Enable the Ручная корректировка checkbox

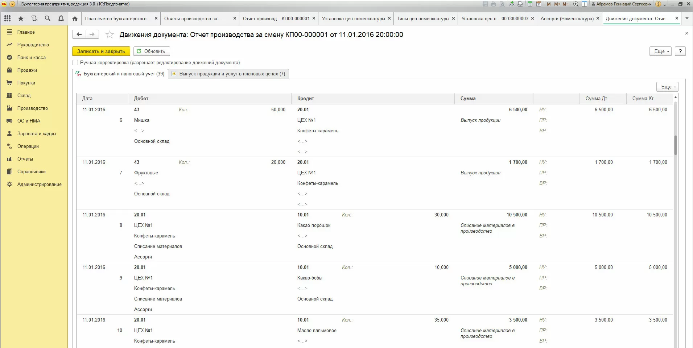(75, 62)
